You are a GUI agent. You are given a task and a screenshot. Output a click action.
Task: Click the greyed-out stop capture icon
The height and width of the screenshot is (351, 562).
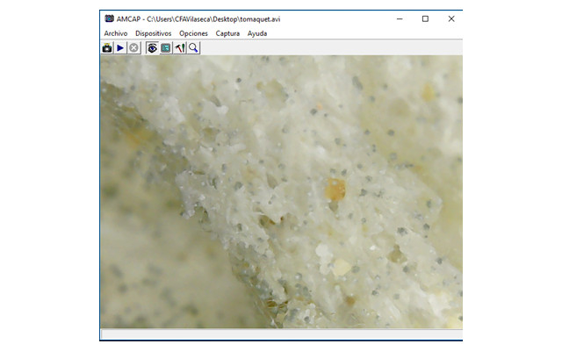pyautogui.click(x=133, y=48)
